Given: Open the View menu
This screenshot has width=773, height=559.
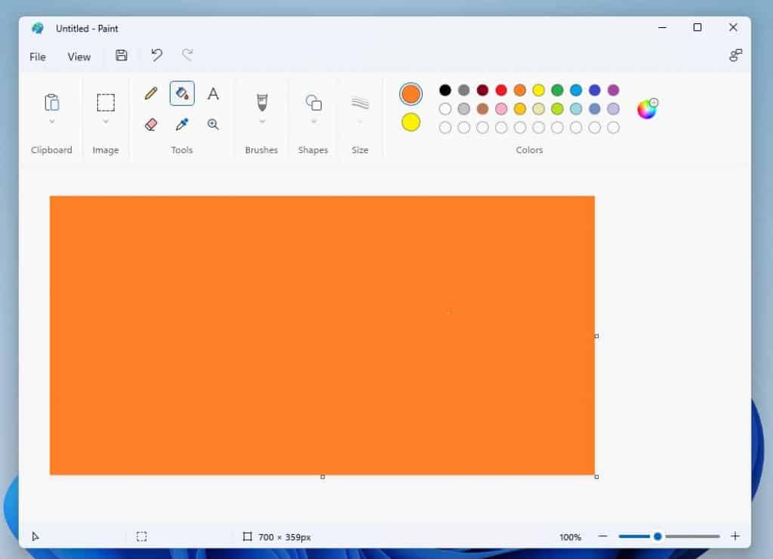Looking at the screenshot, I should [79, 57].
